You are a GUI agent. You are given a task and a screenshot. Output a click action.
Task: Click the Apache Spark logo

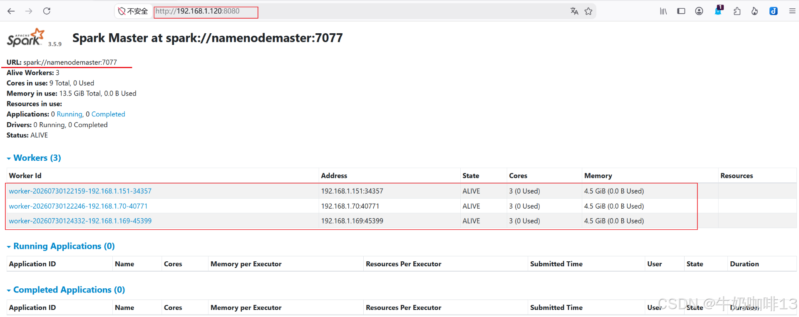click(x=25, y=37)
